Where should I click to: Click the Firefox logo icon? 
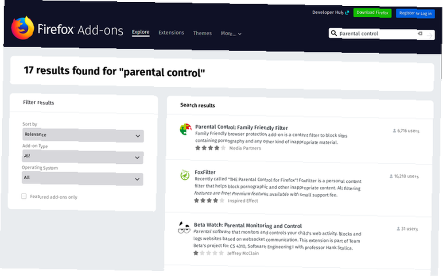[x=23, y=28]
